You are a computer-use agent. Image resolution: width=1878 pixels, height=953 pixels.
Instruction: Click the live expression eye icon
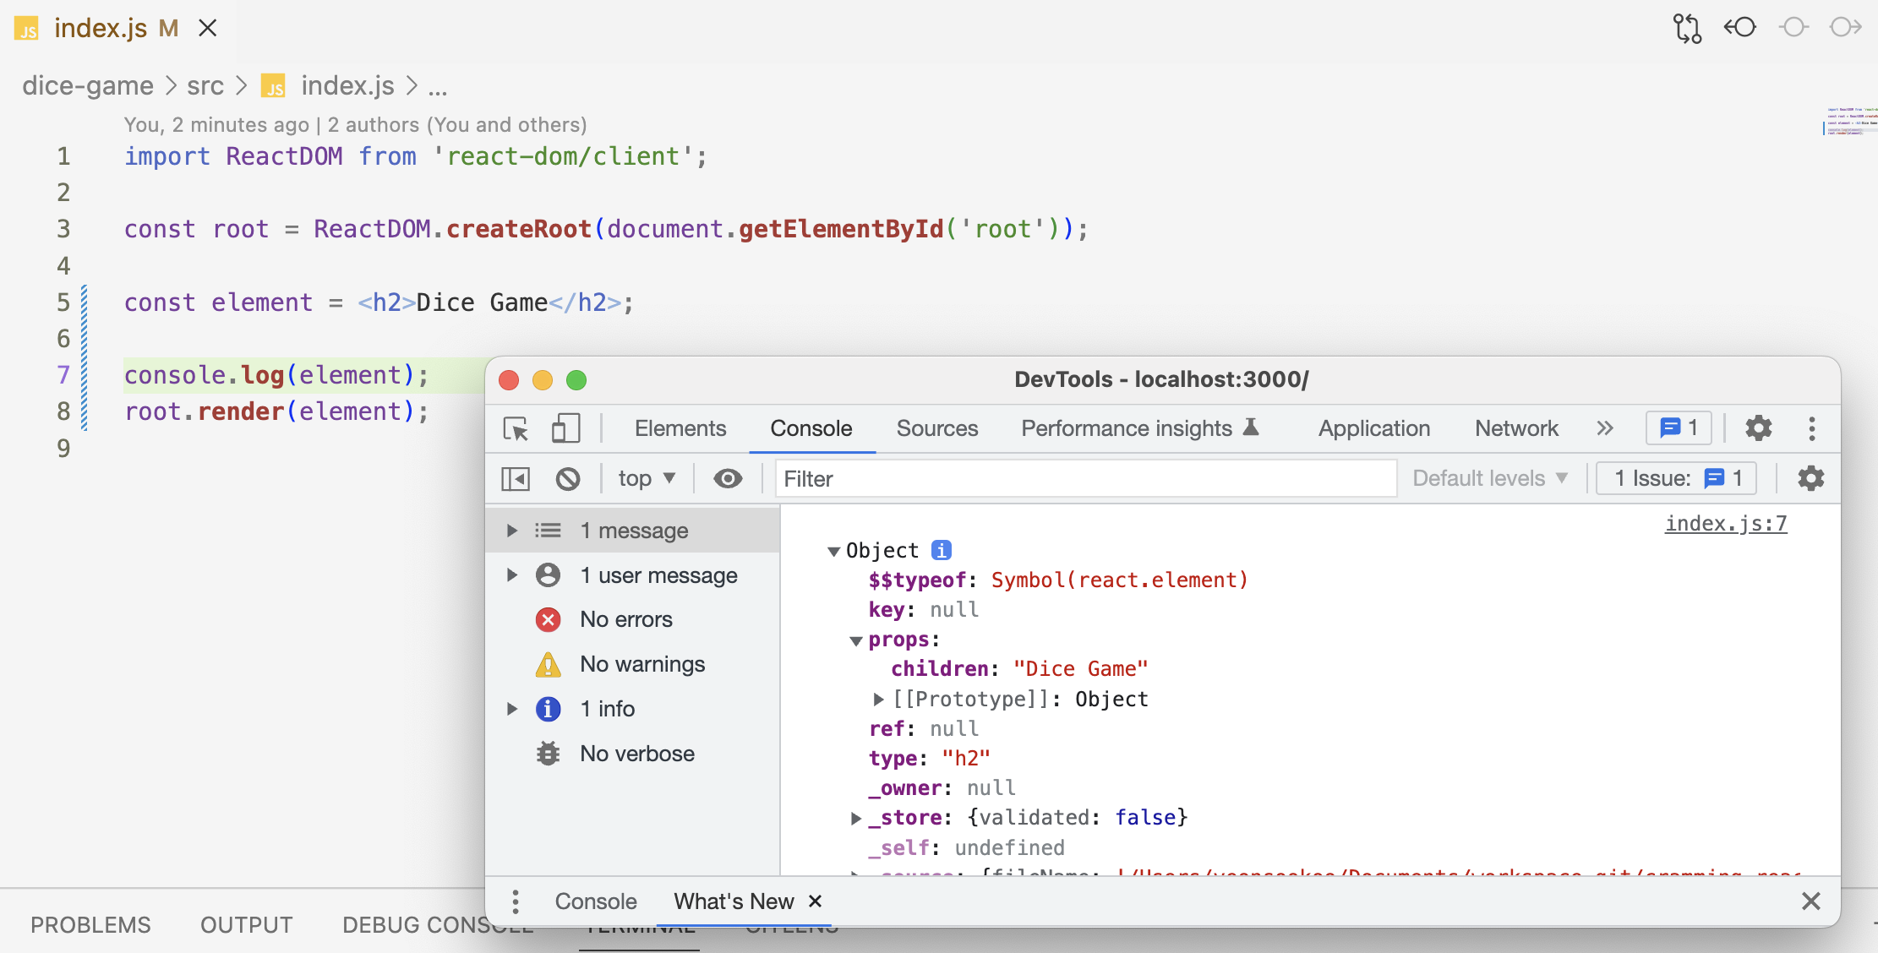[x=727, y=479]
